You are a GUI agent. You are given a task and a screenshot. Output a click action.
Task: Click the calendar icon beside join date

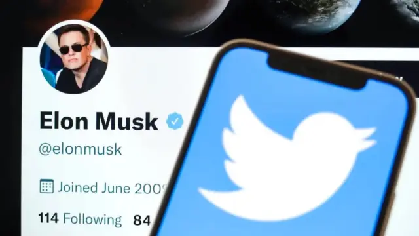tap(46, 186)
